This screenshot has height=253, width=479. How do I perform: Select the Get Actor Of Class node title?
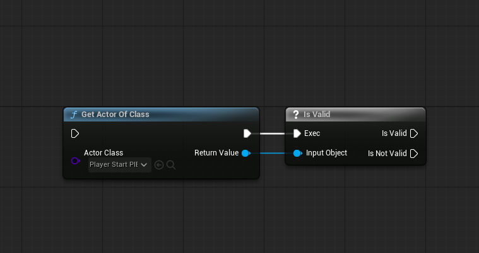click(x=115, y=115)
